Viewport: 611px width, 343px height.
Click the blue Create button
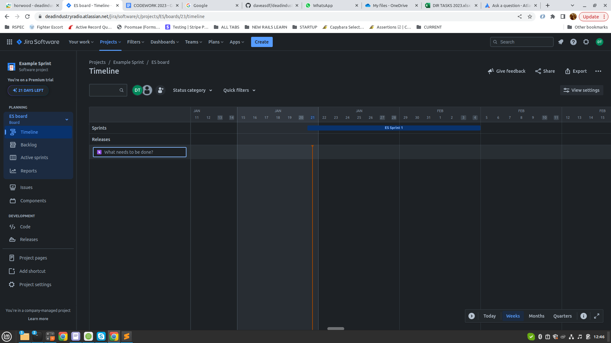coord(262,42)
